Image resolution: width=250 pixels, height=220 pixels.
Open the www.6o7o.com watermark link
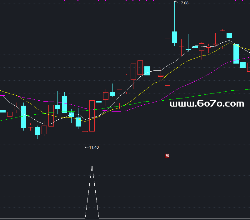pos(207,104)
